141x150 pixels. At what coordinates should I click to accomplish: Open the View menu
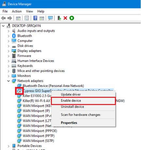(x=29, y=11)
